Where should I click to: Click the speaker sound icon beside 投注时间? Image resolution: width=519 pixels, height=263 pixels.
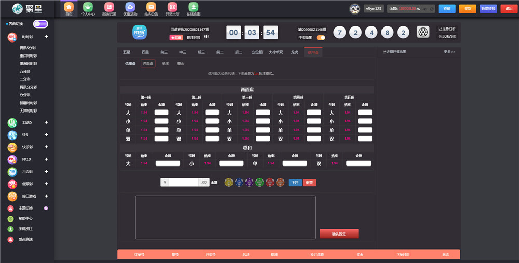pos(207,37)
